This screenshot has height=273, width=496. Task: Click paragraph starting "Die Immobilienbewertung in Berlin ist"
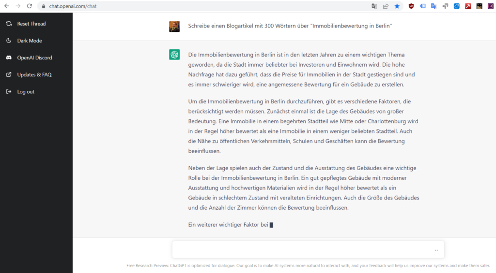(301, 70)
